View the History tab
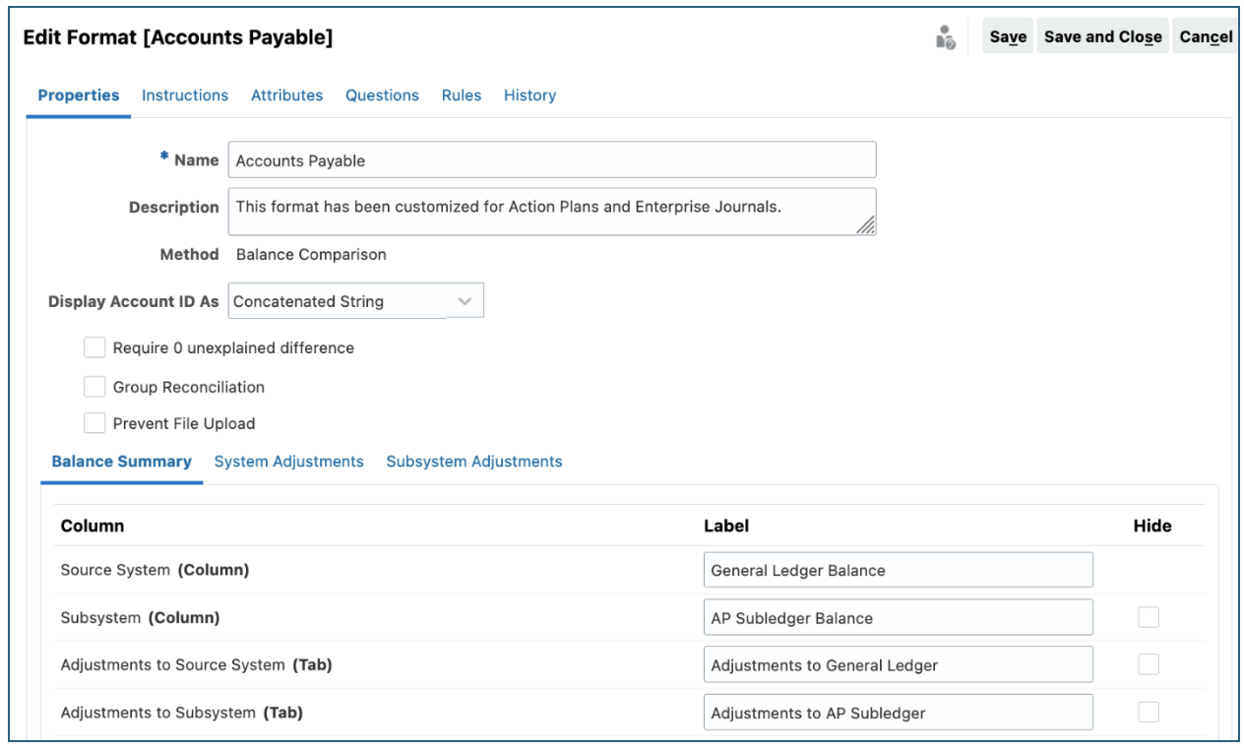 (529, 95)
